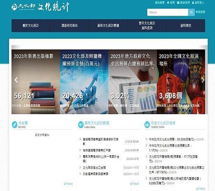Open the 2023年全國文化展演場所 slide
Image resolution: width=215 pixels, height=191 pixels.
click(x=181, y=82)
